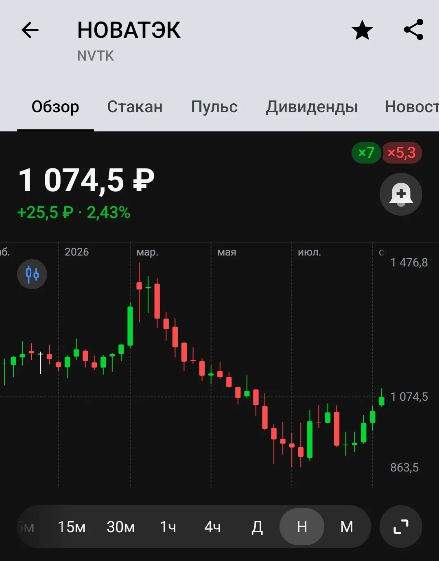
Task: Tap the share icon
Action: click(413, 30)
